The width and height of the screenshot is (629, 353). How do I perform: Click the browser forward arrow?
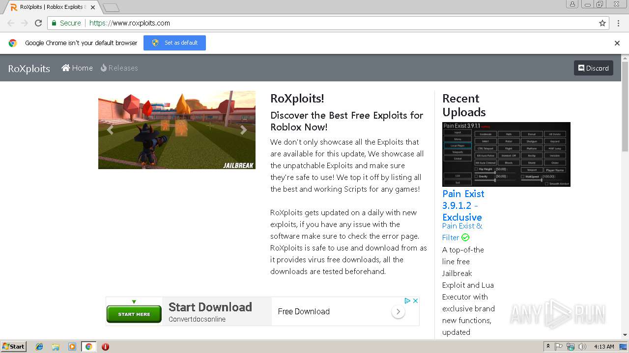[25, 23]
